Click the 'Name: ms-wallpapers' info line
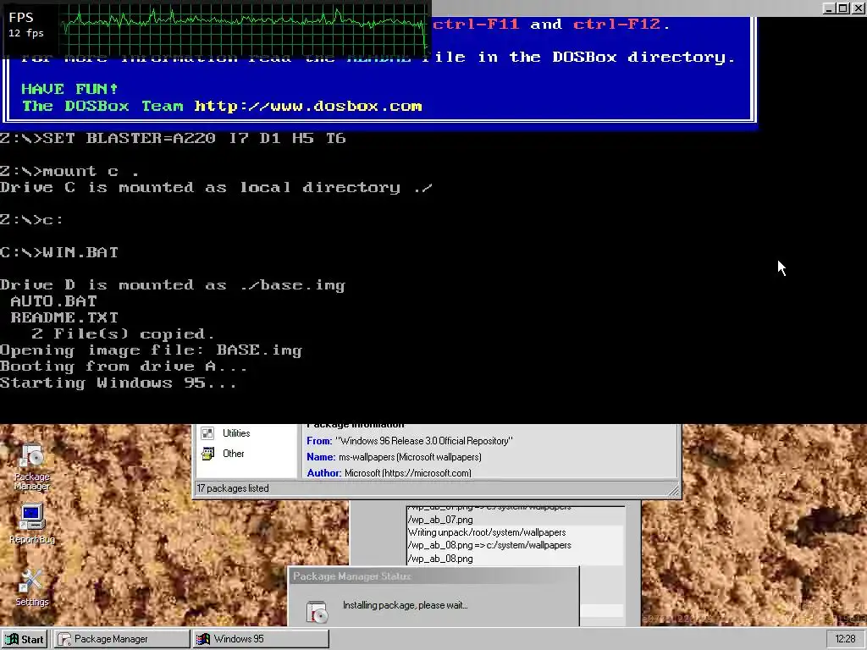Viewport: 867px width, 650px height. [394, 457]
